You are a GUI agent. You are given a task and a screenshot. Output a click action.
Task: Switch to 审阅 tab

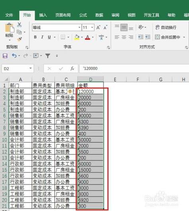(115, 15)
